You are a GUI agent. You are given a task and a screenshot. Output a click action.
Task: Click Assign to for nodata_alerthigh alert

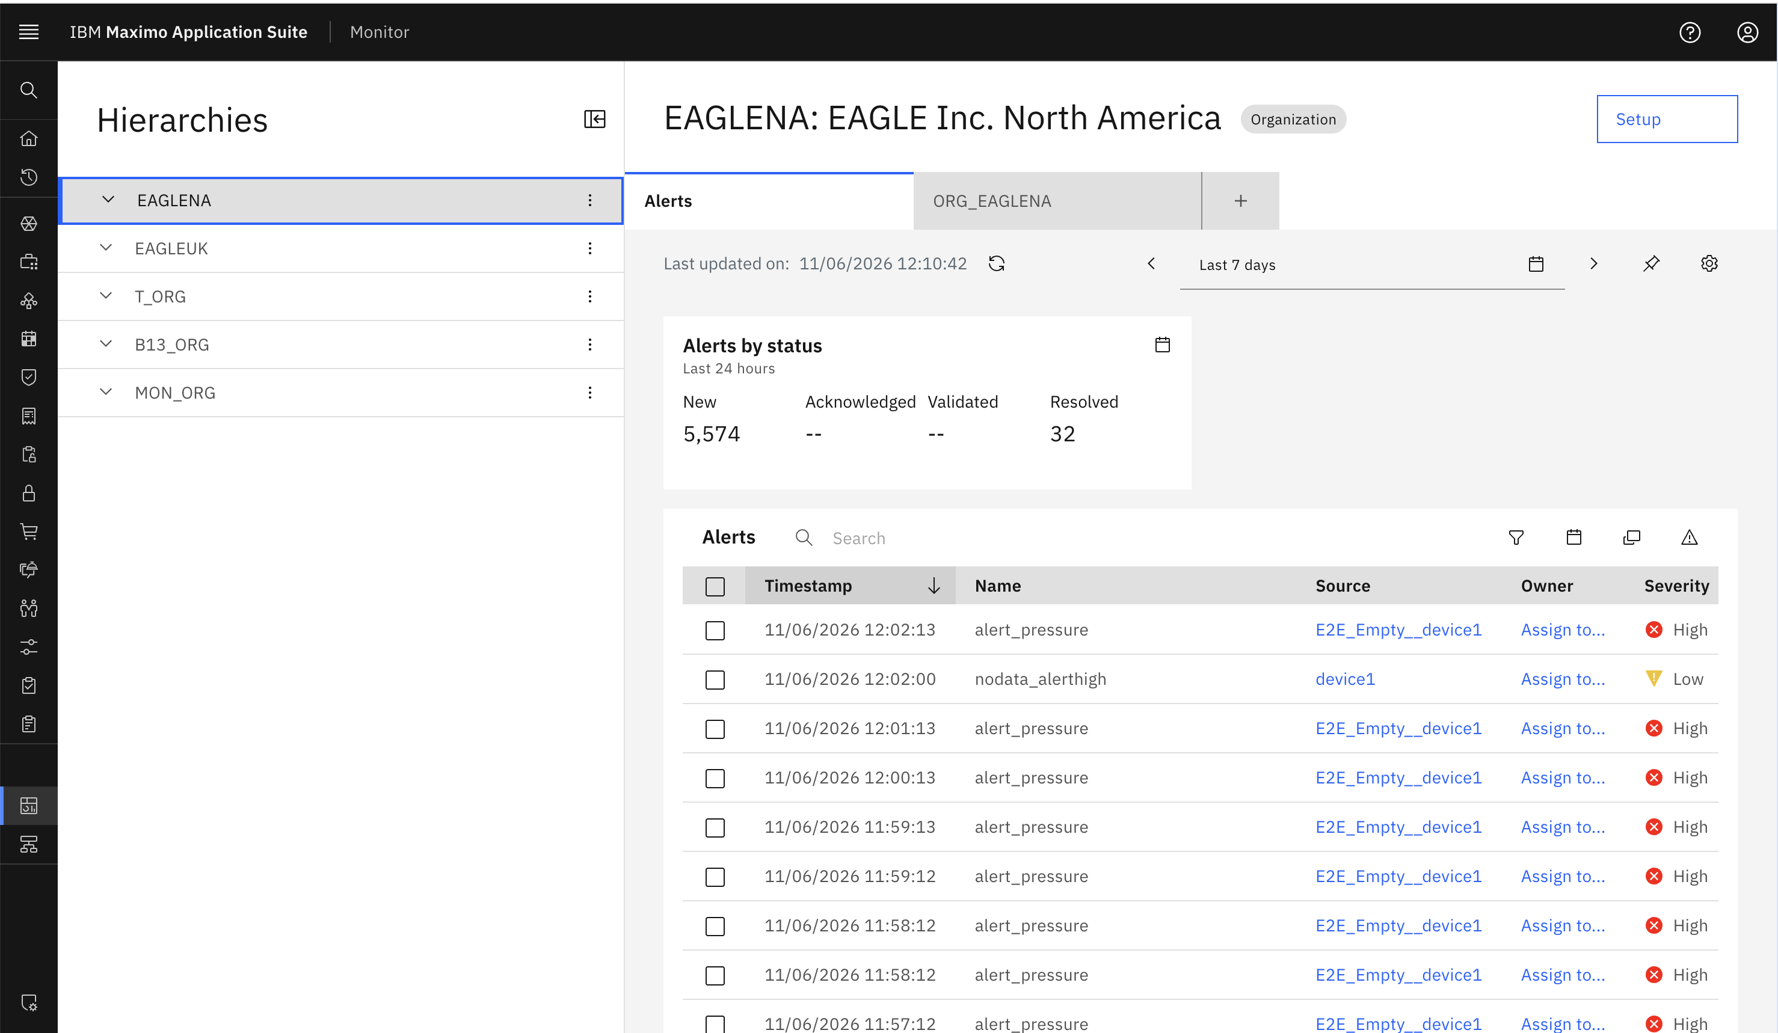(x=1562, y=679)
